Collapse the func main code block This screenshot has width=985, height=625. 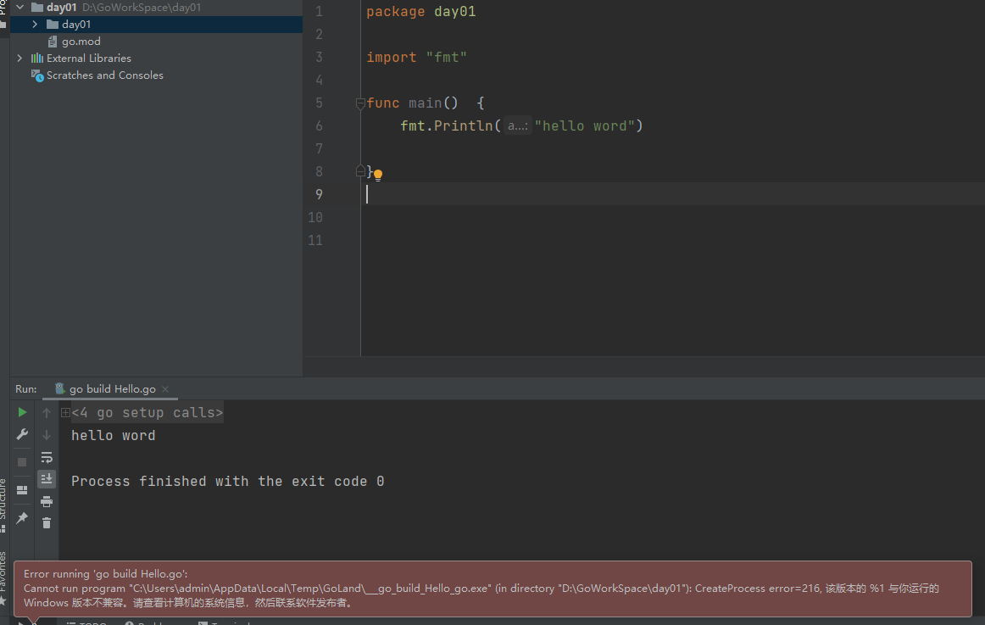point(360,103)
